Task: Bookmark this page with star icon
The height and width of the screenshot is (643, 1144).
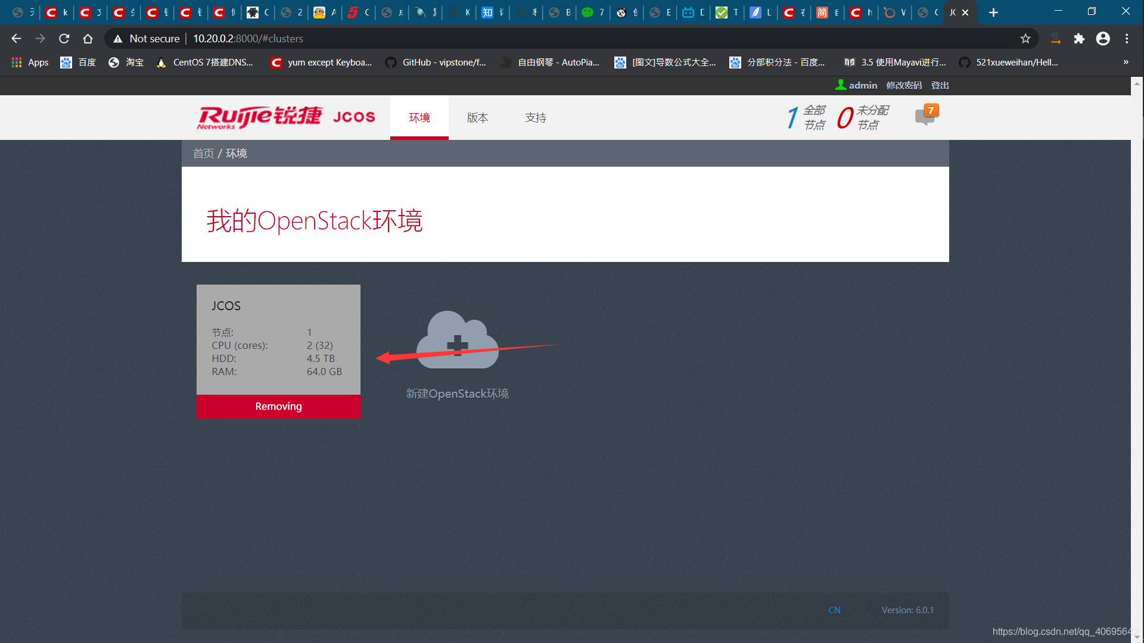Action: pyautogui.click(x=1025, y=39)
